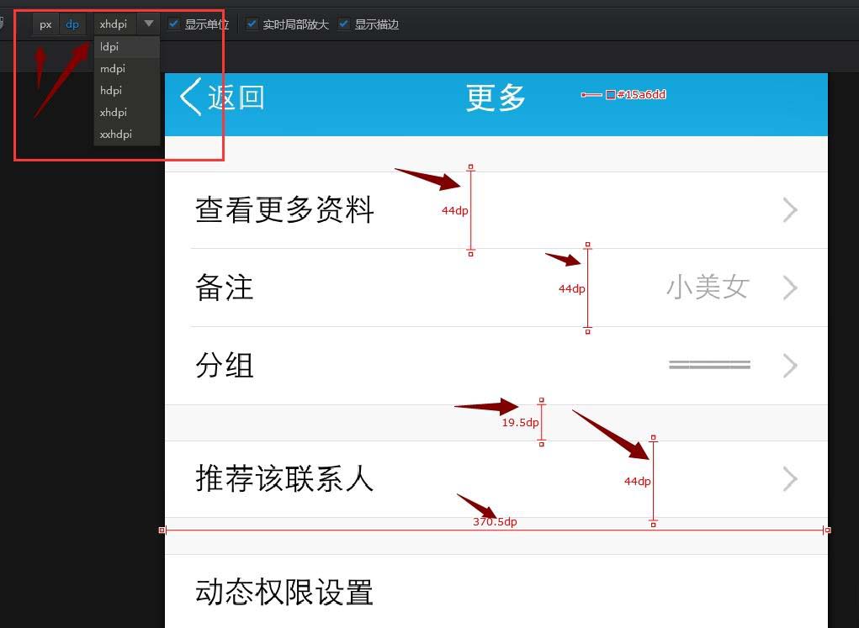Viewport: 859px width, 628px height.
Task: Select xxhdpi from the density list
Action: coord(115,134)
